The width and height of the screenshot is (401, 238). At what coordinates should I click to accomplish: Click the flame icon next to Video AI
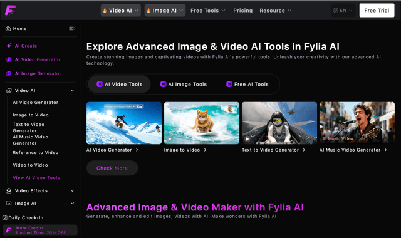[x=105, y=11]
